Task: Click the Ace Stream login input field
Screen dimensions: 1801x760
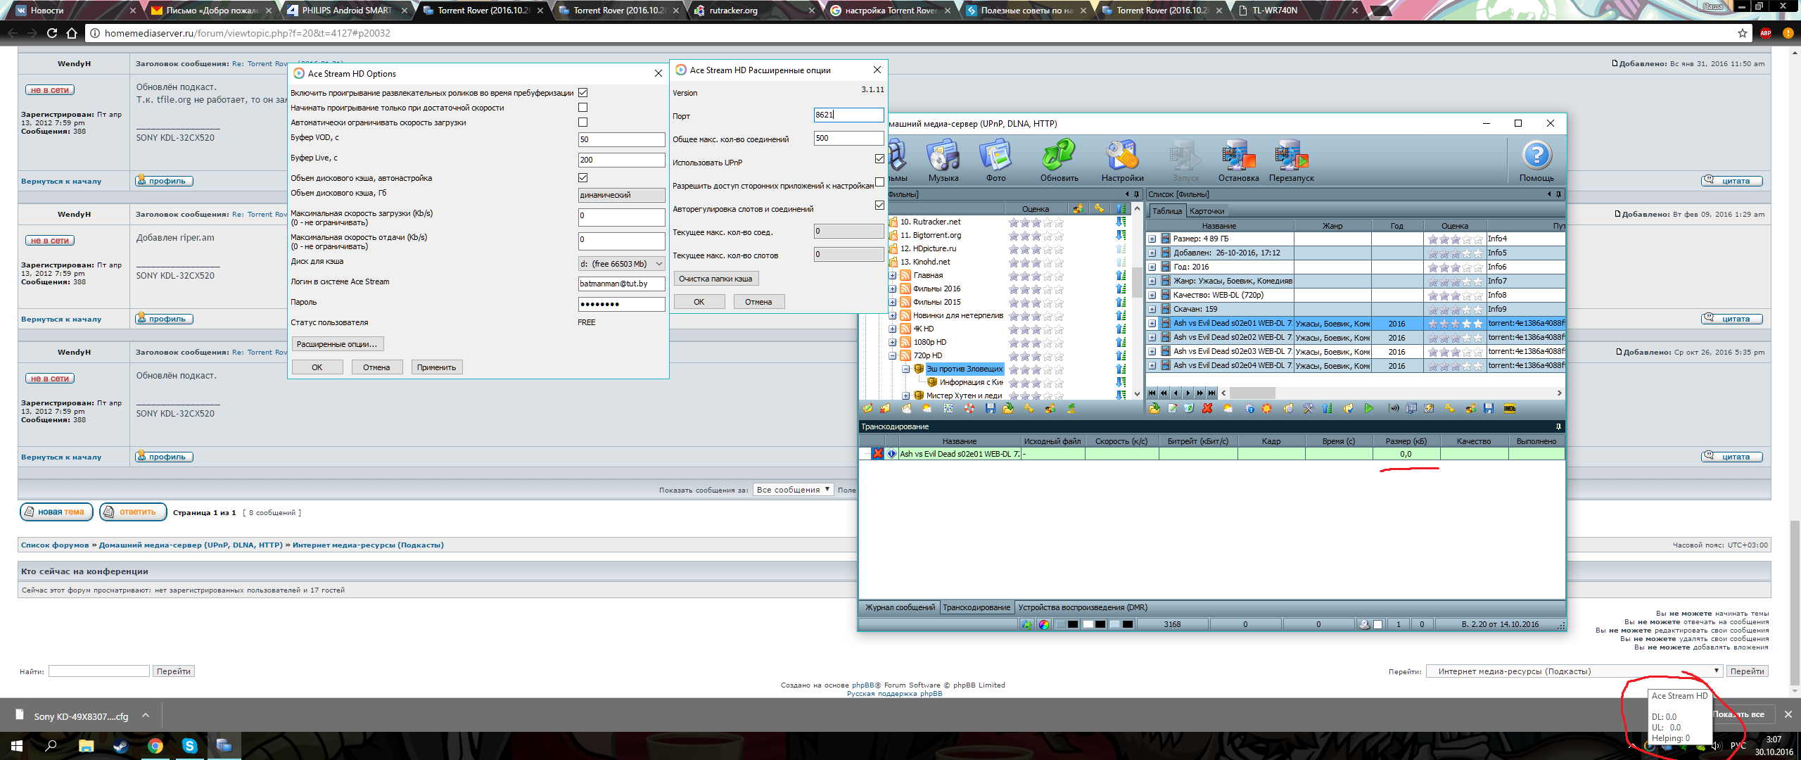Action: 621,284
